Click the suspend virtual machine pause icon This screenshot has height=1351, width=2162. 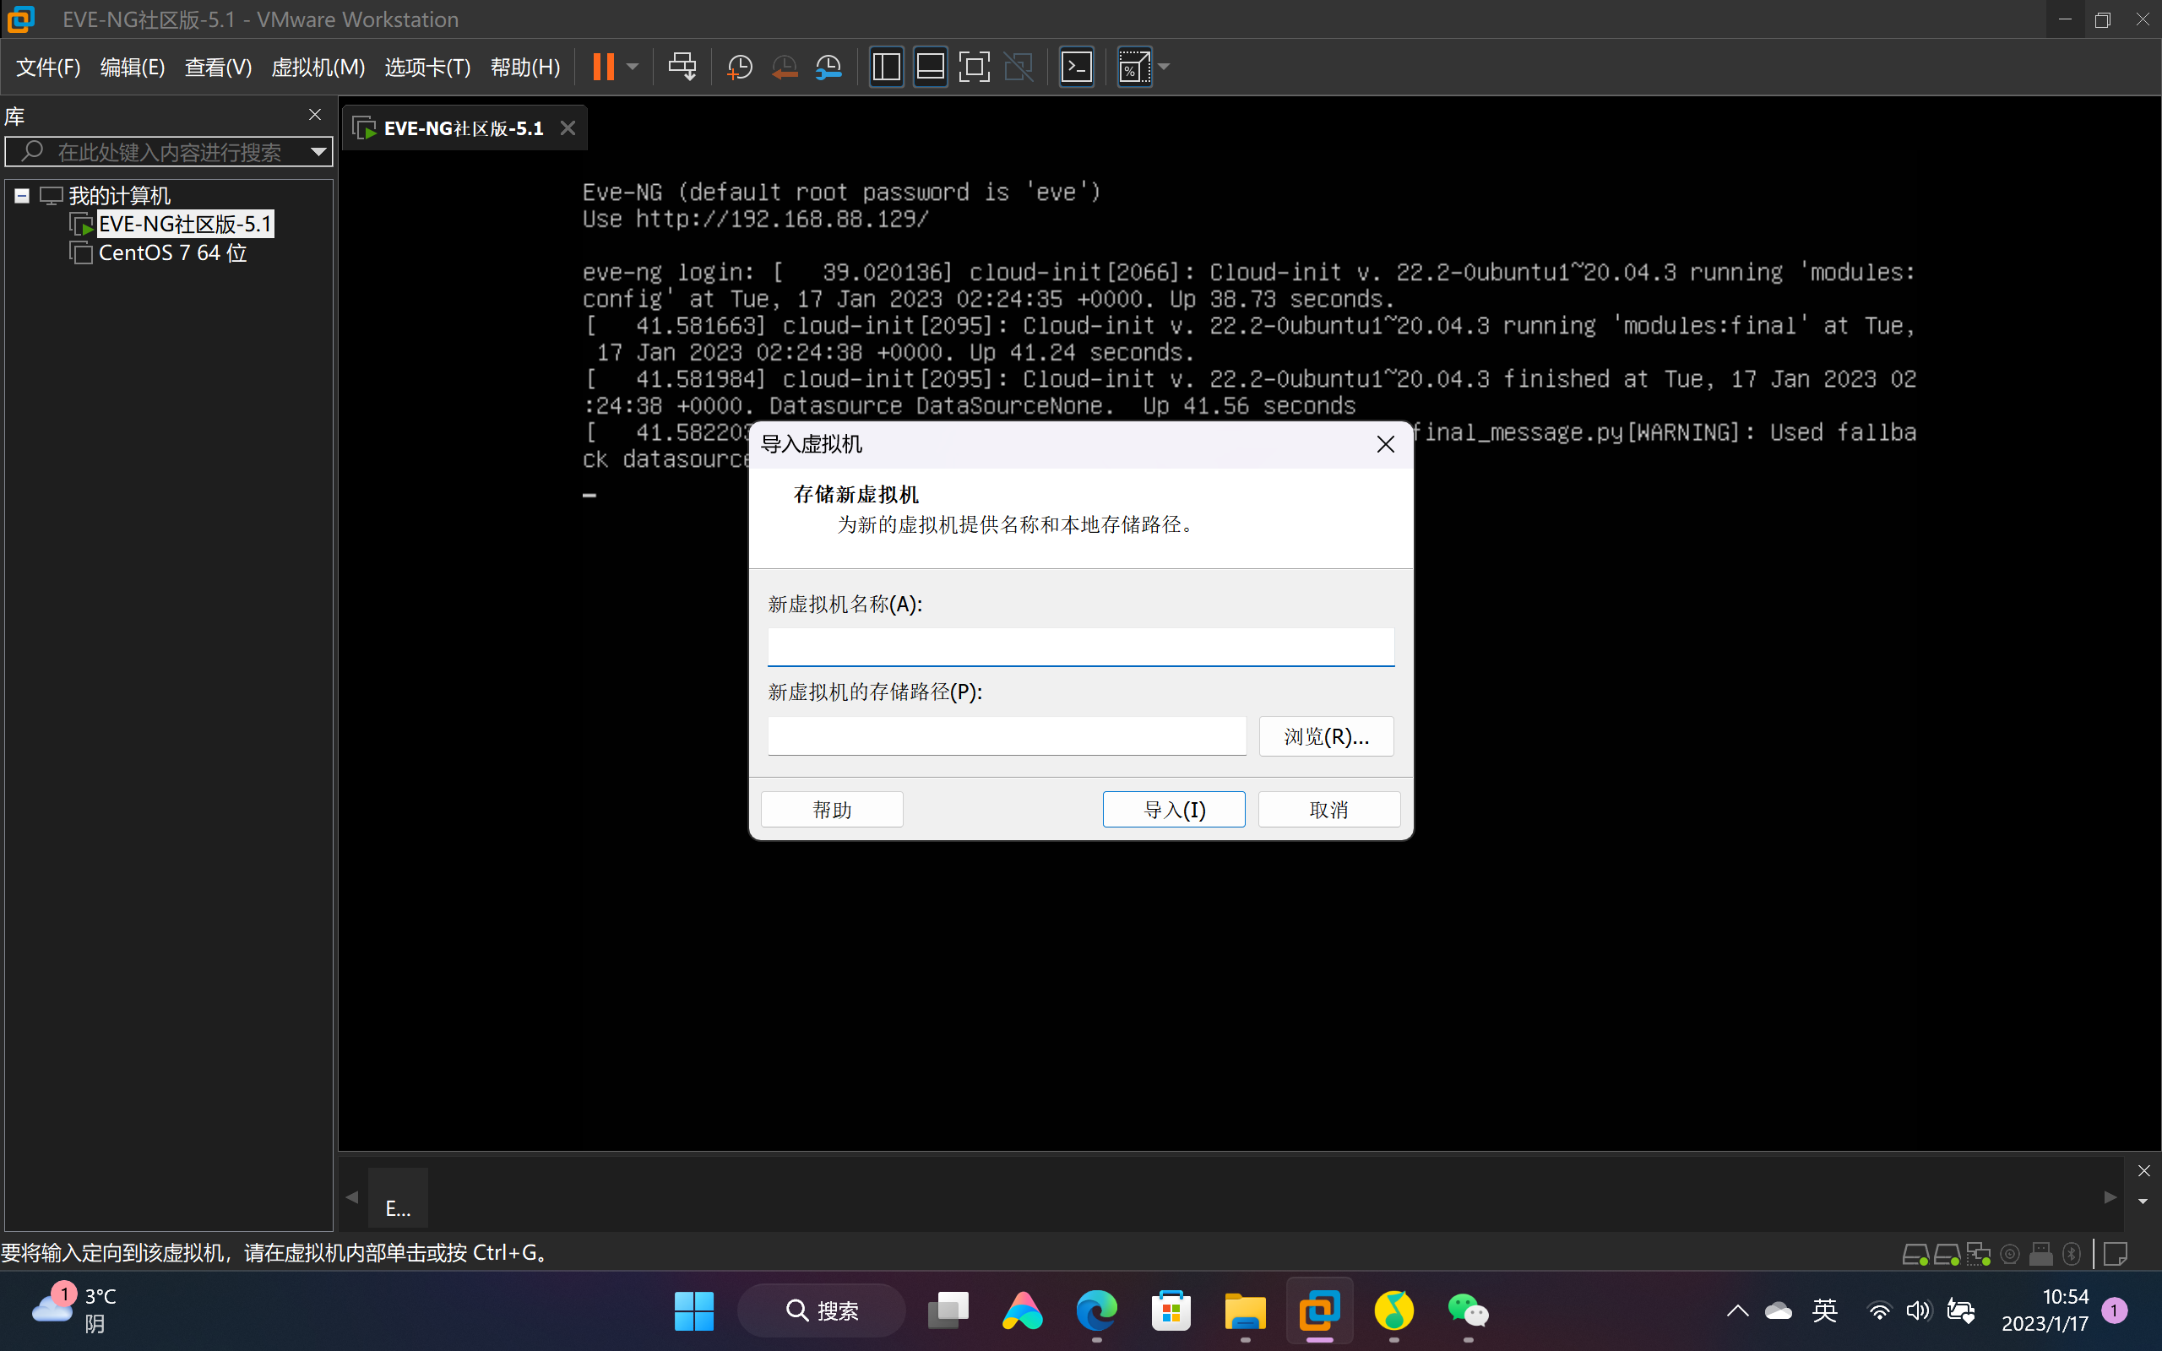(x=603, y=67)
